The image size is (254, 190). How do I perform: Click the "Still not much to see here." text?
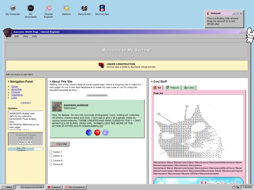click(19, 75)
